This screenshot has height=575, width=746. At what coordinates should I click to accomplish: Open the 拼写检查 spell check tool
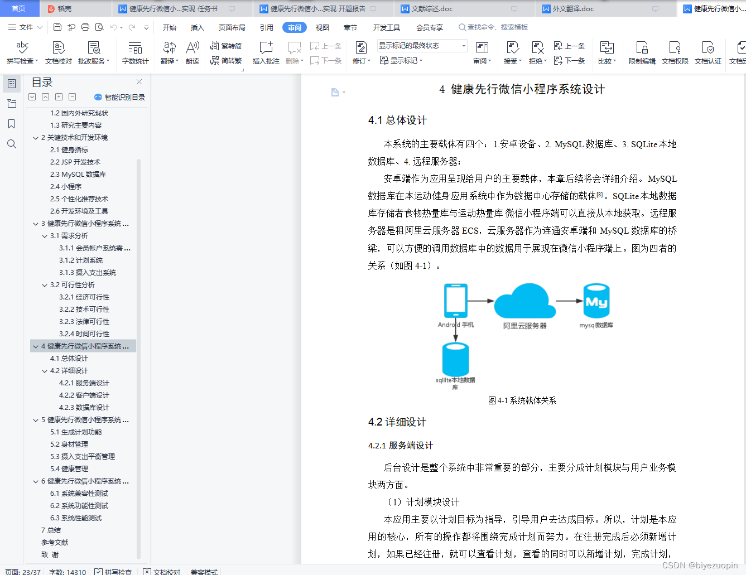click(x=22, y=53)
